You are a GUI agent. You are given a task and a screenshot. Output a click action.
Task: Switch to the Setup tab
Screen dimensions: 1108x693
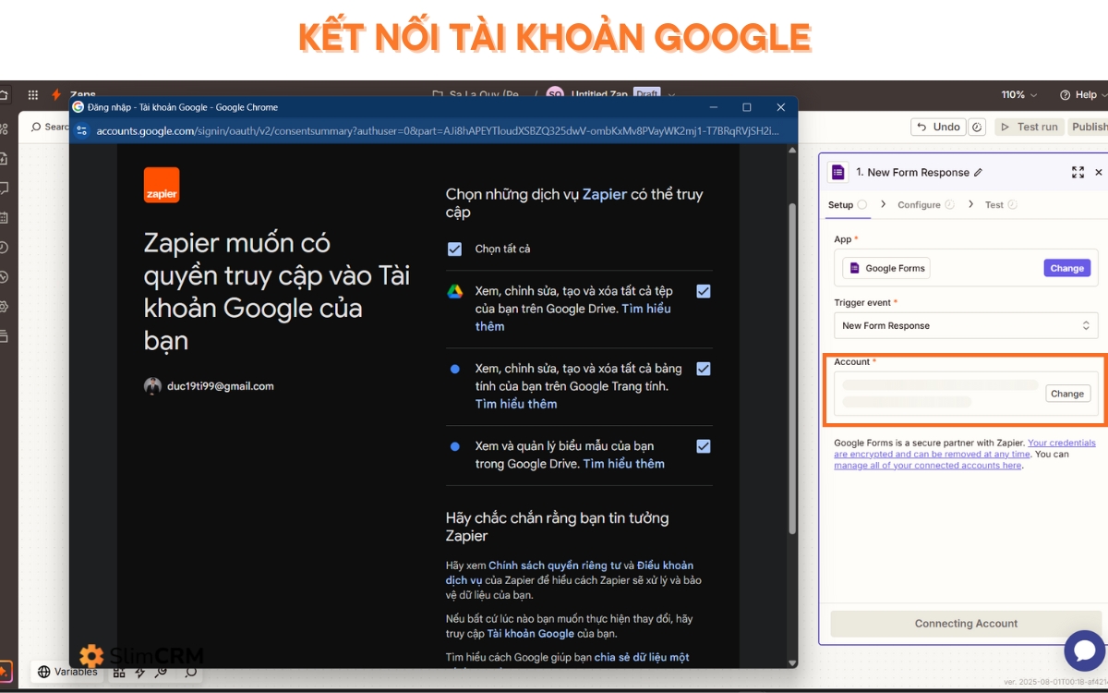[x=847, y=205]
